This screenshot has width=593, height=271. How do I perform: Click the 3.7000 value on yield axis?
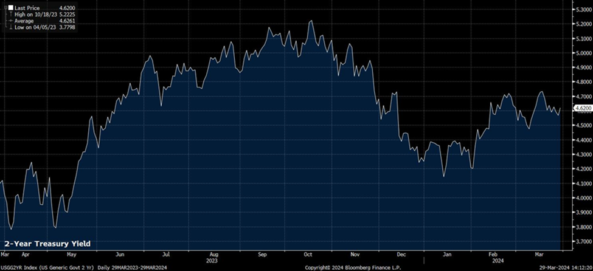click(x=582, y=241)
